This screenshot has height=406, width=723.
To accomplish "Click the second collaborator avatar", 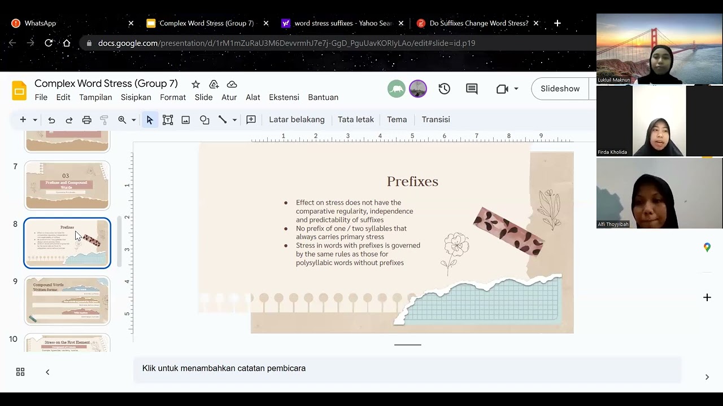I will click(x=418, y=89).
